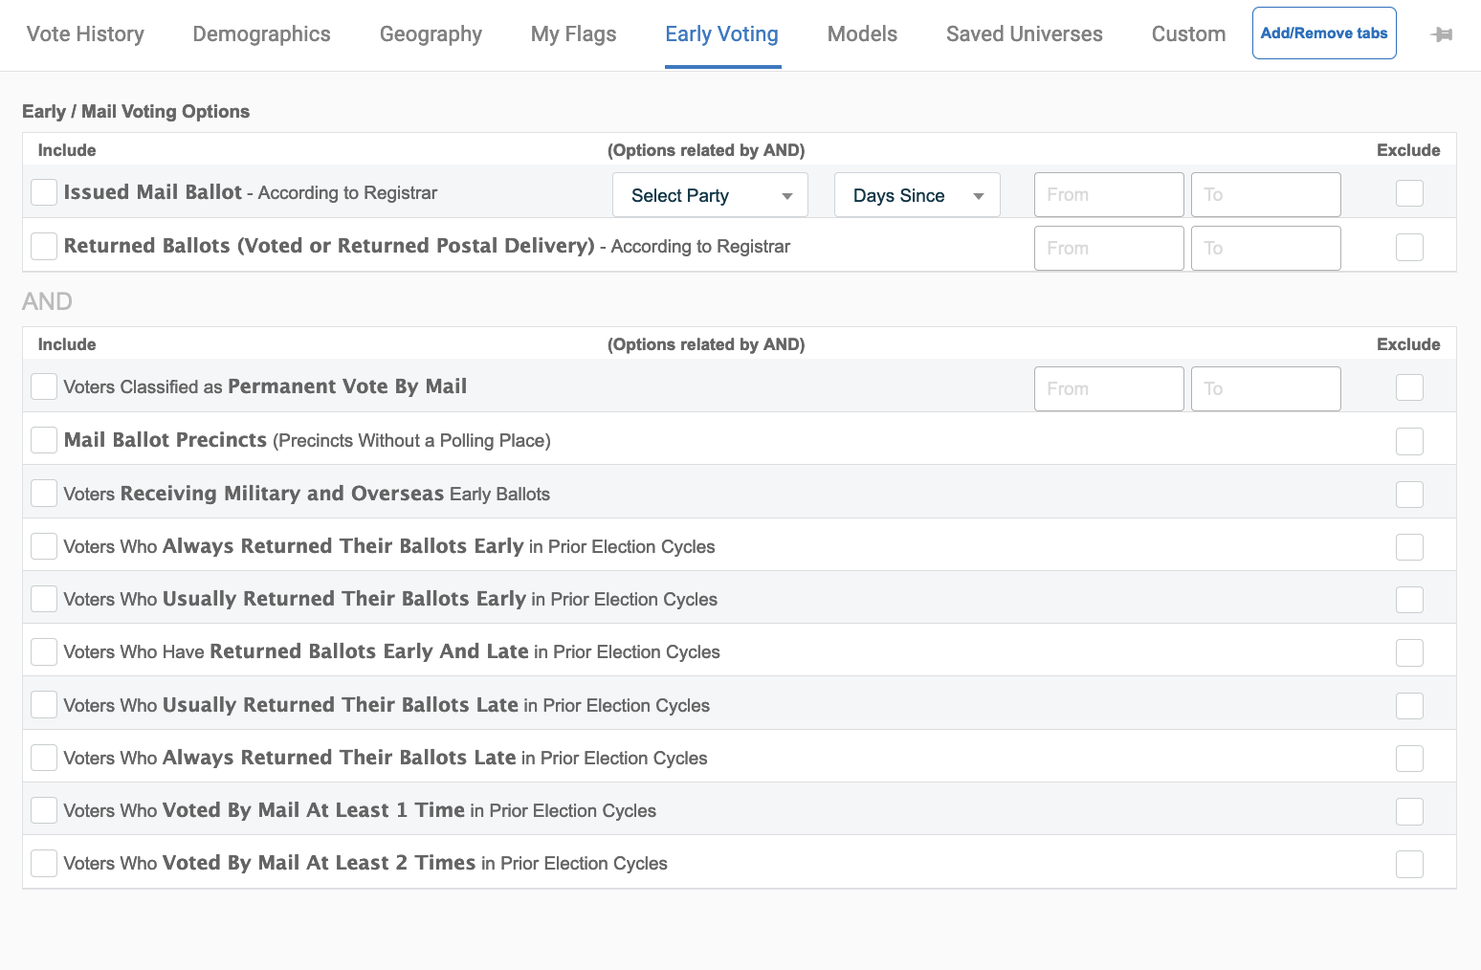The width and height of the screenshot is (1481, 970).
Task: Exclude Permanent Vote By Mail voters
Action: click(x=1409, y=387)
